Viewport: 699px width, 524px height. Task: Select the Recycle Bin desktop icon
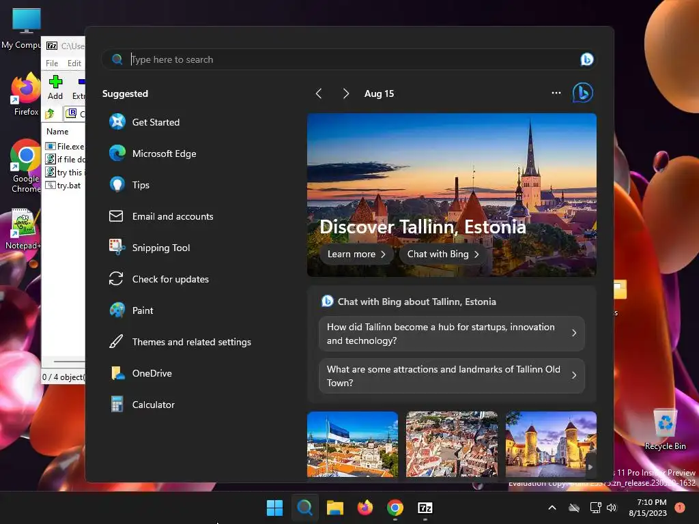click(x=665, y=430)
